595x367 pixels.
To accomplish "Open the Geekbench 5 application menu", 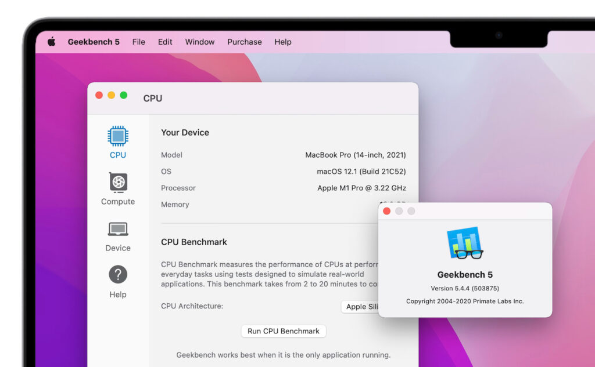I will 94,42.
